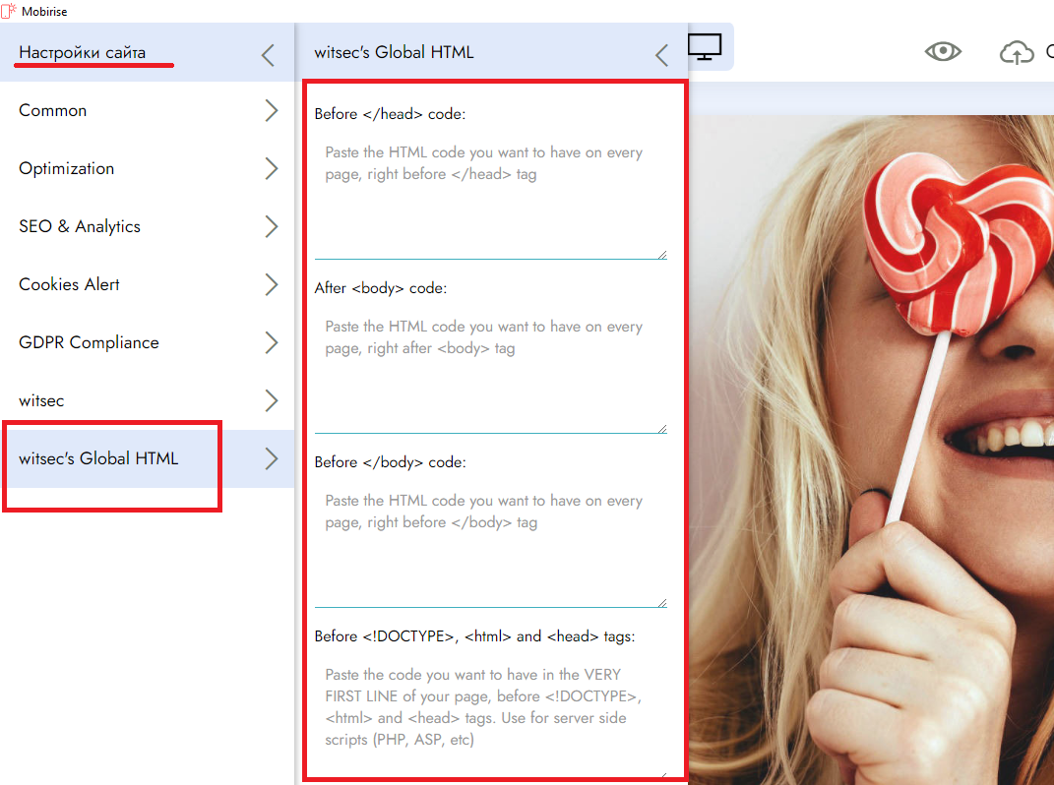The height and width of the screenshot is (785, 1054).
Task: Focus the Before </head> code textarea
Action: tap(491, 198)
